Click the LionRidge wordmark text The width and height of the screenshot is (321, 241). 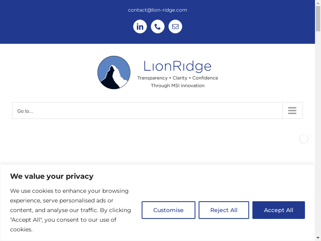[177, 66]
